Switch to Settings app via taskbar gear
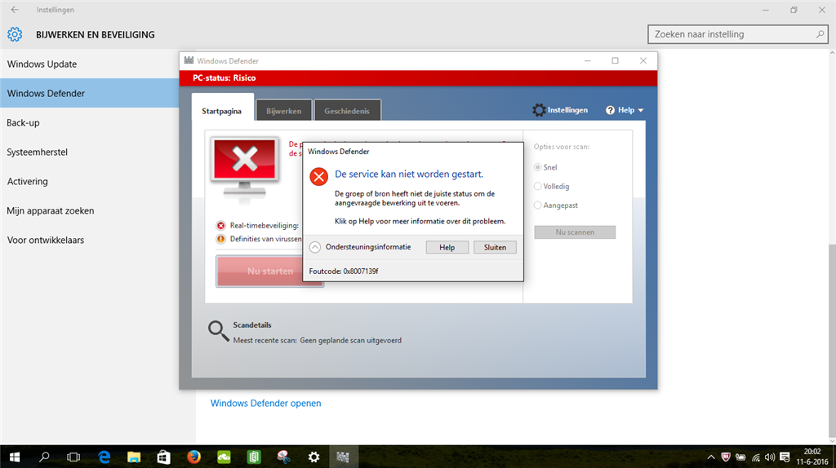836x468 pixels. pos(314,457)
